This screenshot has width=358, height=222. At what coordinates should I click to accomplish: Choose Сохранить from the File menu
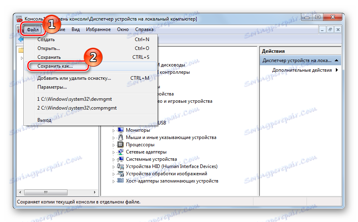(x=91, y=57)
